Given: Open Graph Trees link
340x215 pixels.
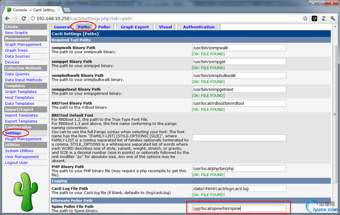Looking at the screenshot, I should pos(16,50).
